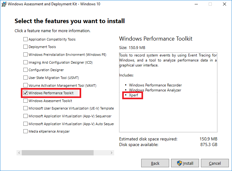
Task: Show info for UE-V Template feature
Action: (71, 109)
